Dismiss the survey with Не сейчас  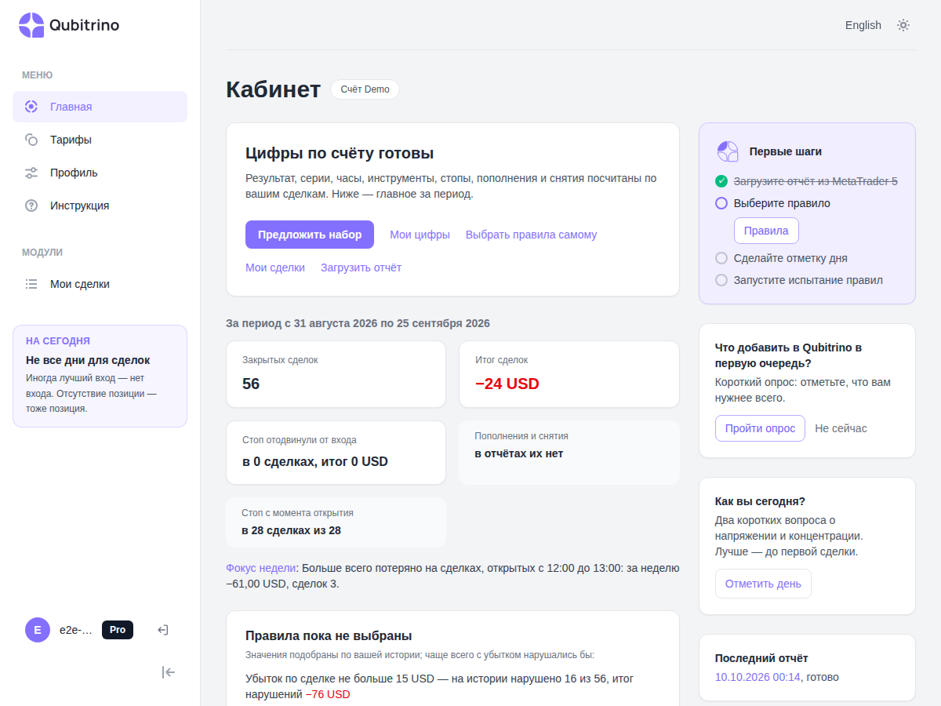[841, 428]
